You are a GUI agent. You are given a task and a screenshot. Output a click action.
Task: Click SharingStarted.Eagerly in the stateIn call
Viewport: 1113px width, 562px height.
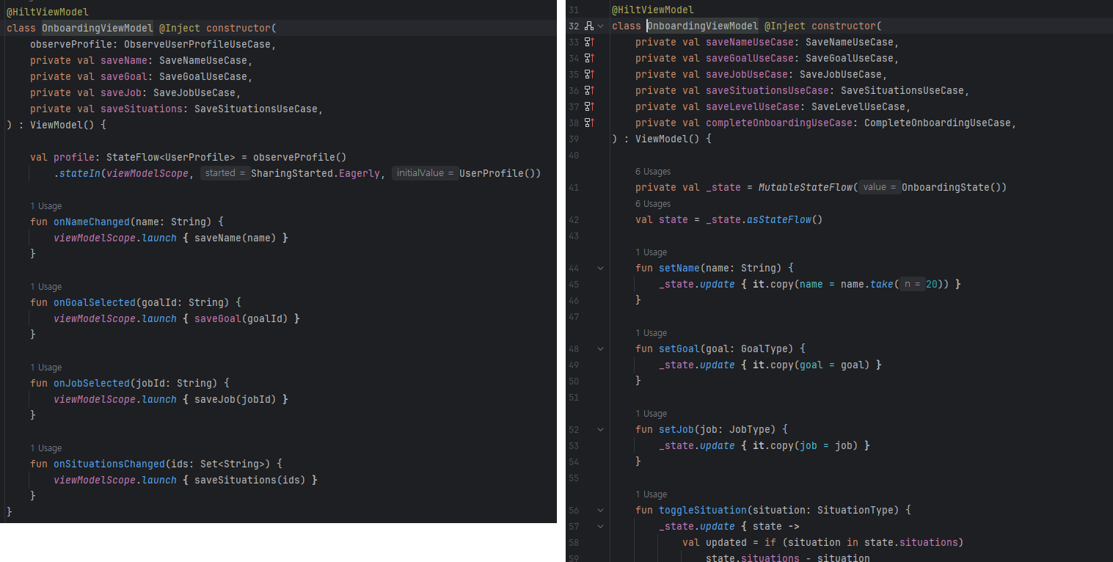click(x=315, y=173)
